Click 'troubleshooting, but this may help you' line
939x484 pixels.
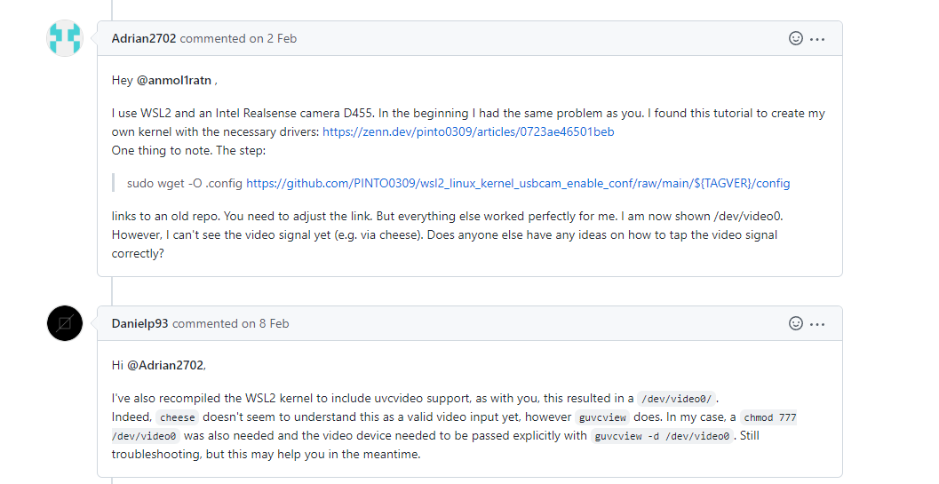tap(266, 455)
